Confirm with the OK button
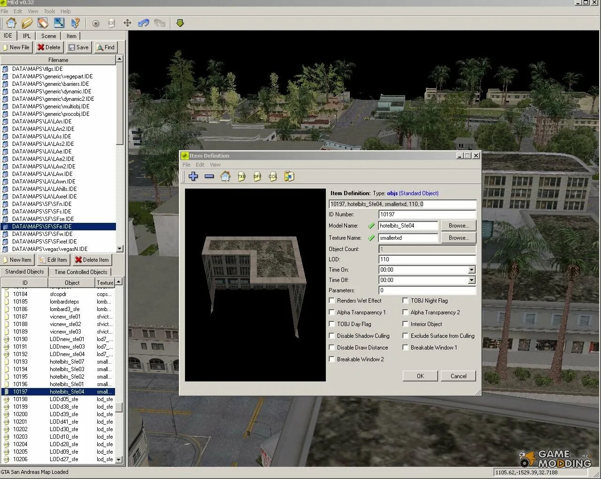601x479 pixels. (420, 376)
